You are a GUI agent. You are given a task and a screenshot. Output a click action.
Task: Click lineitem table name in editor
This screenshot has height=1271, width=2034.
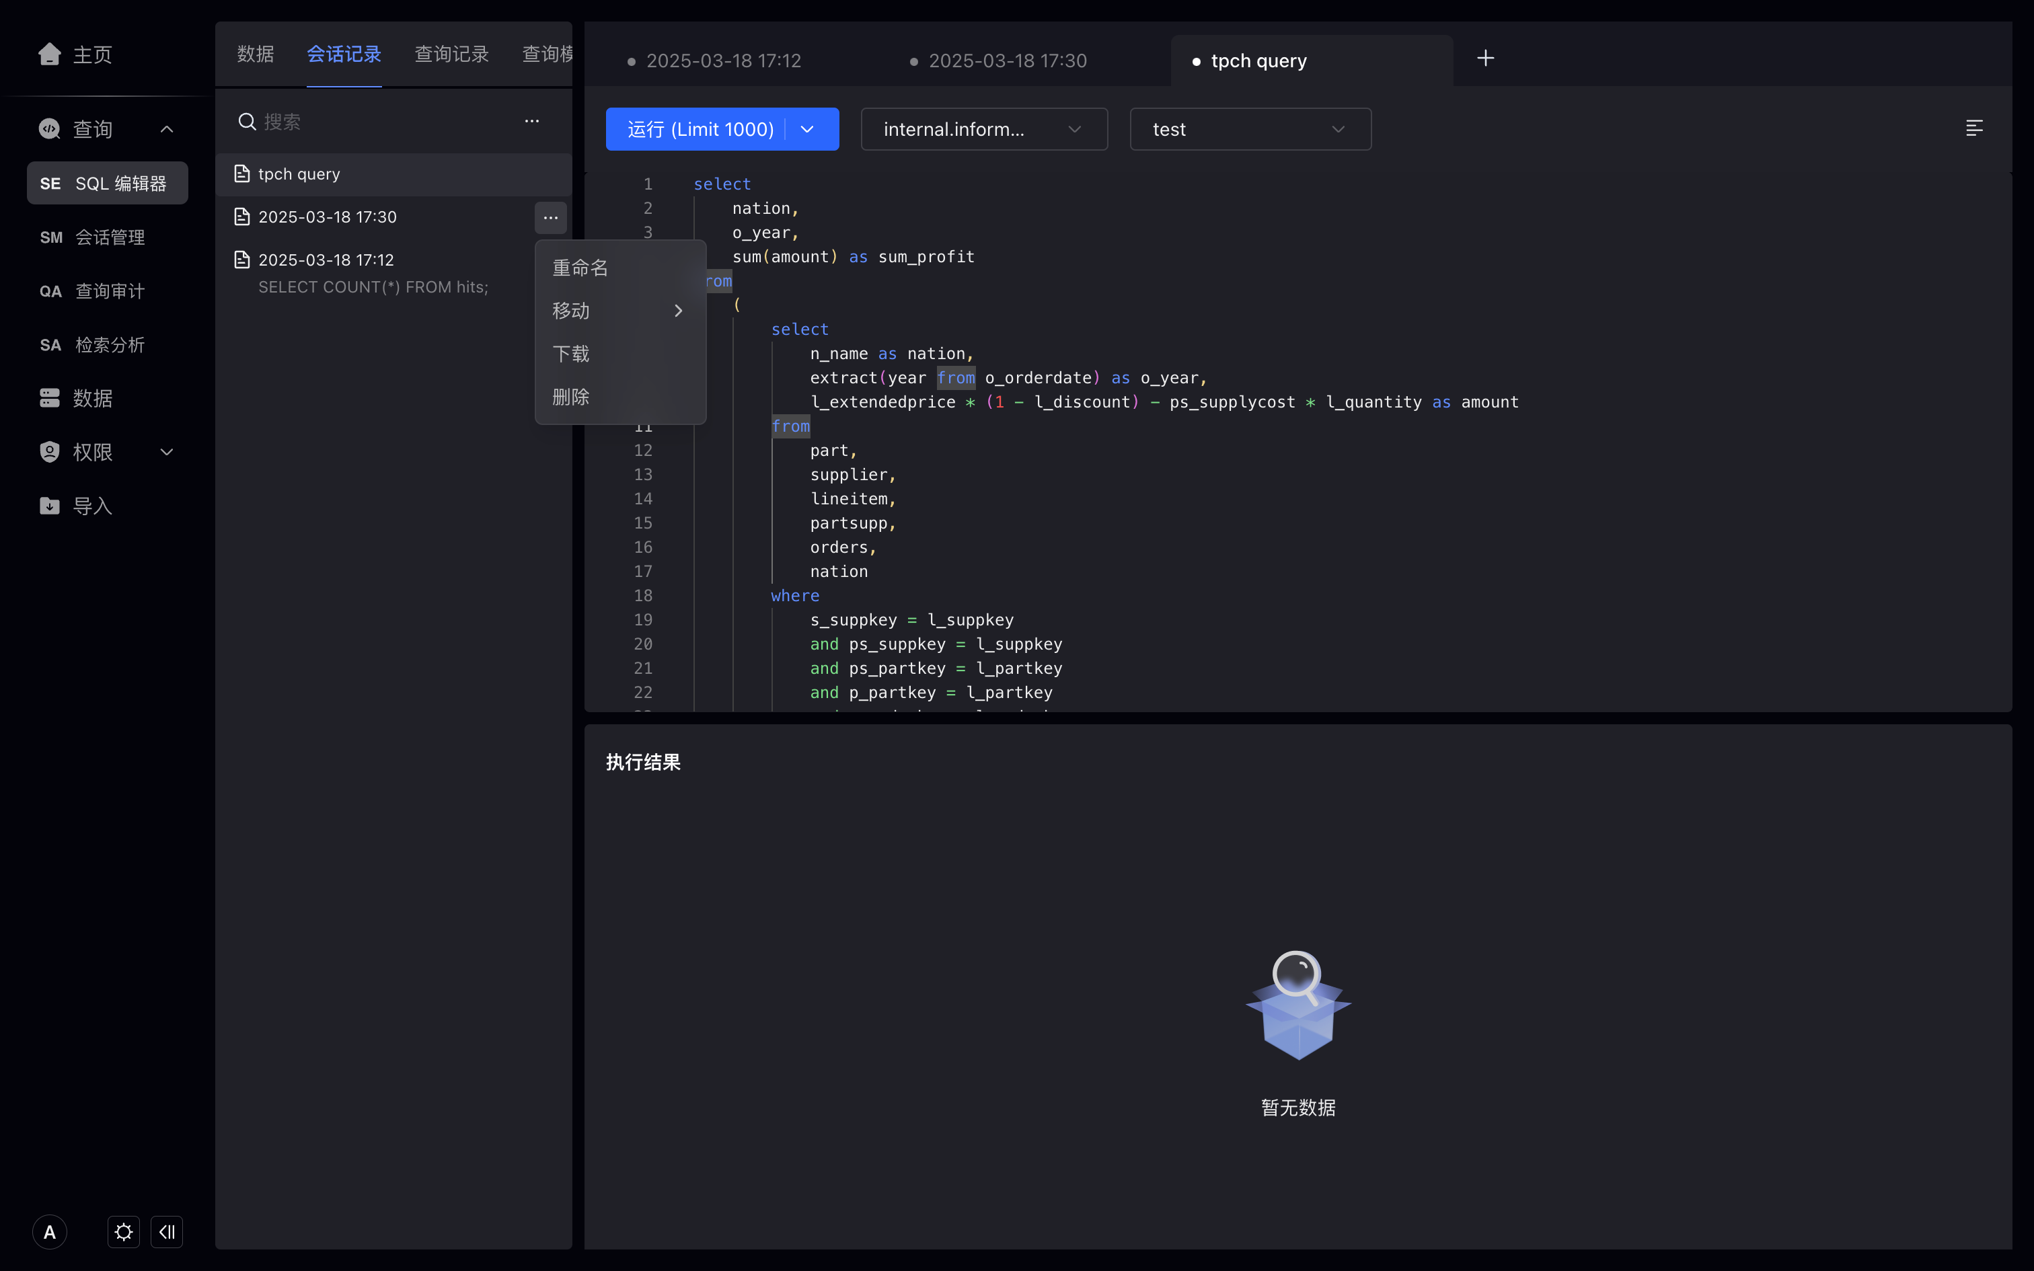[849, 499]
